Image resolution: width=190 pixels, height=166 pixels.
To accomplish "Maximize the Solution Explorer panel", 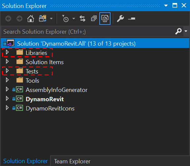I will 175,5.
